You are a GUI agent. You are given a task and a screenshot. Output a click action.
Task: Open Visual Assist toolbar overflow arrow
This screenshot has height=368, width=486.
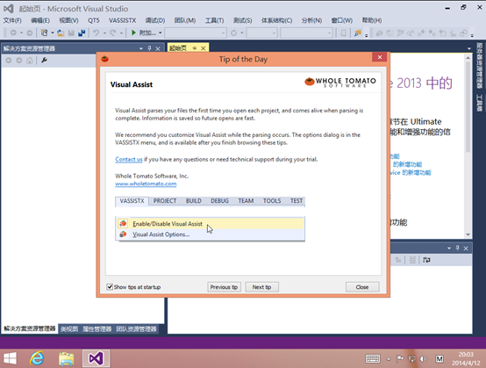(472, 35)
